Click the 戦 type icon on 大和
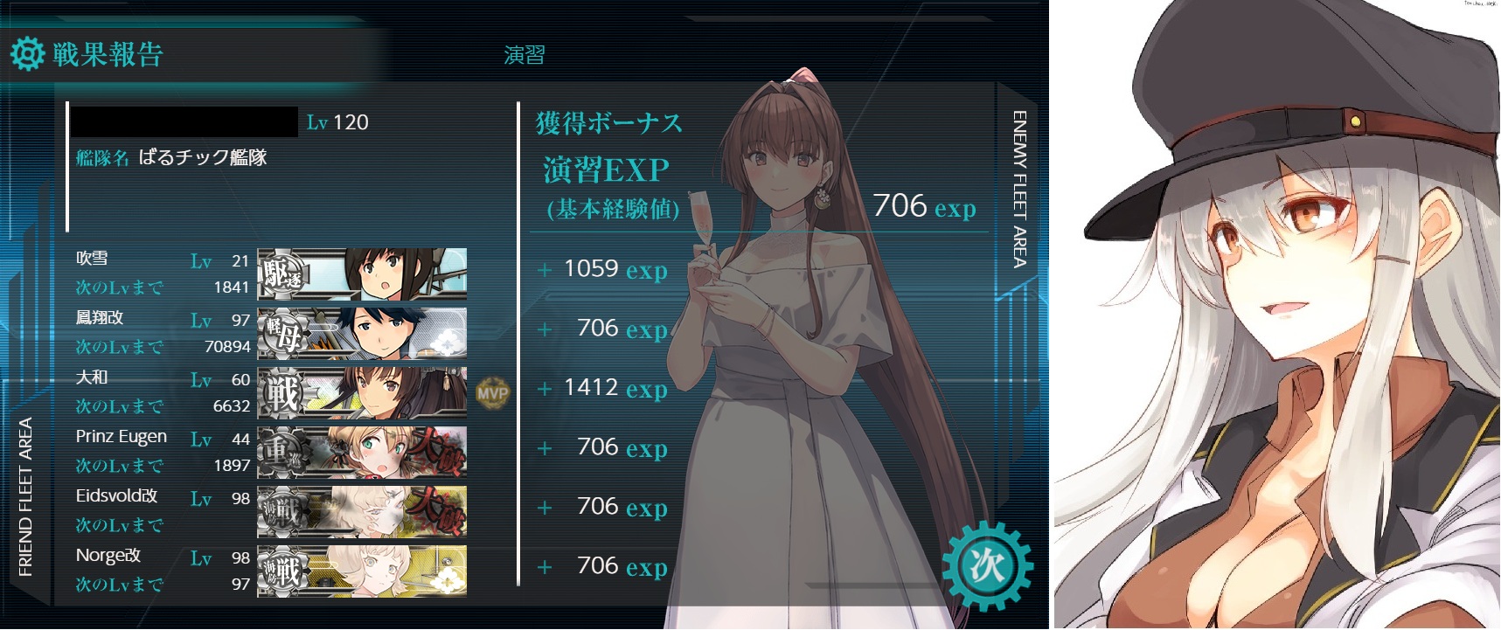Image resolution: width=1501 pixels, height=630 pixels. tap(282, 393)
